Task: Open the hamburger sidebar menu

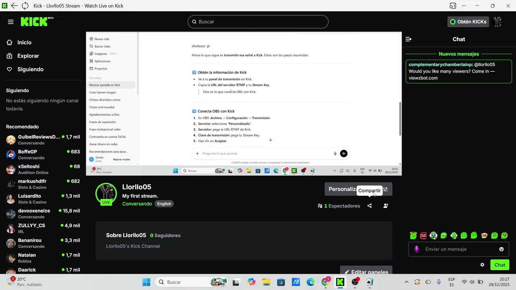Action: pyautogui.click(x=11, y=22)
